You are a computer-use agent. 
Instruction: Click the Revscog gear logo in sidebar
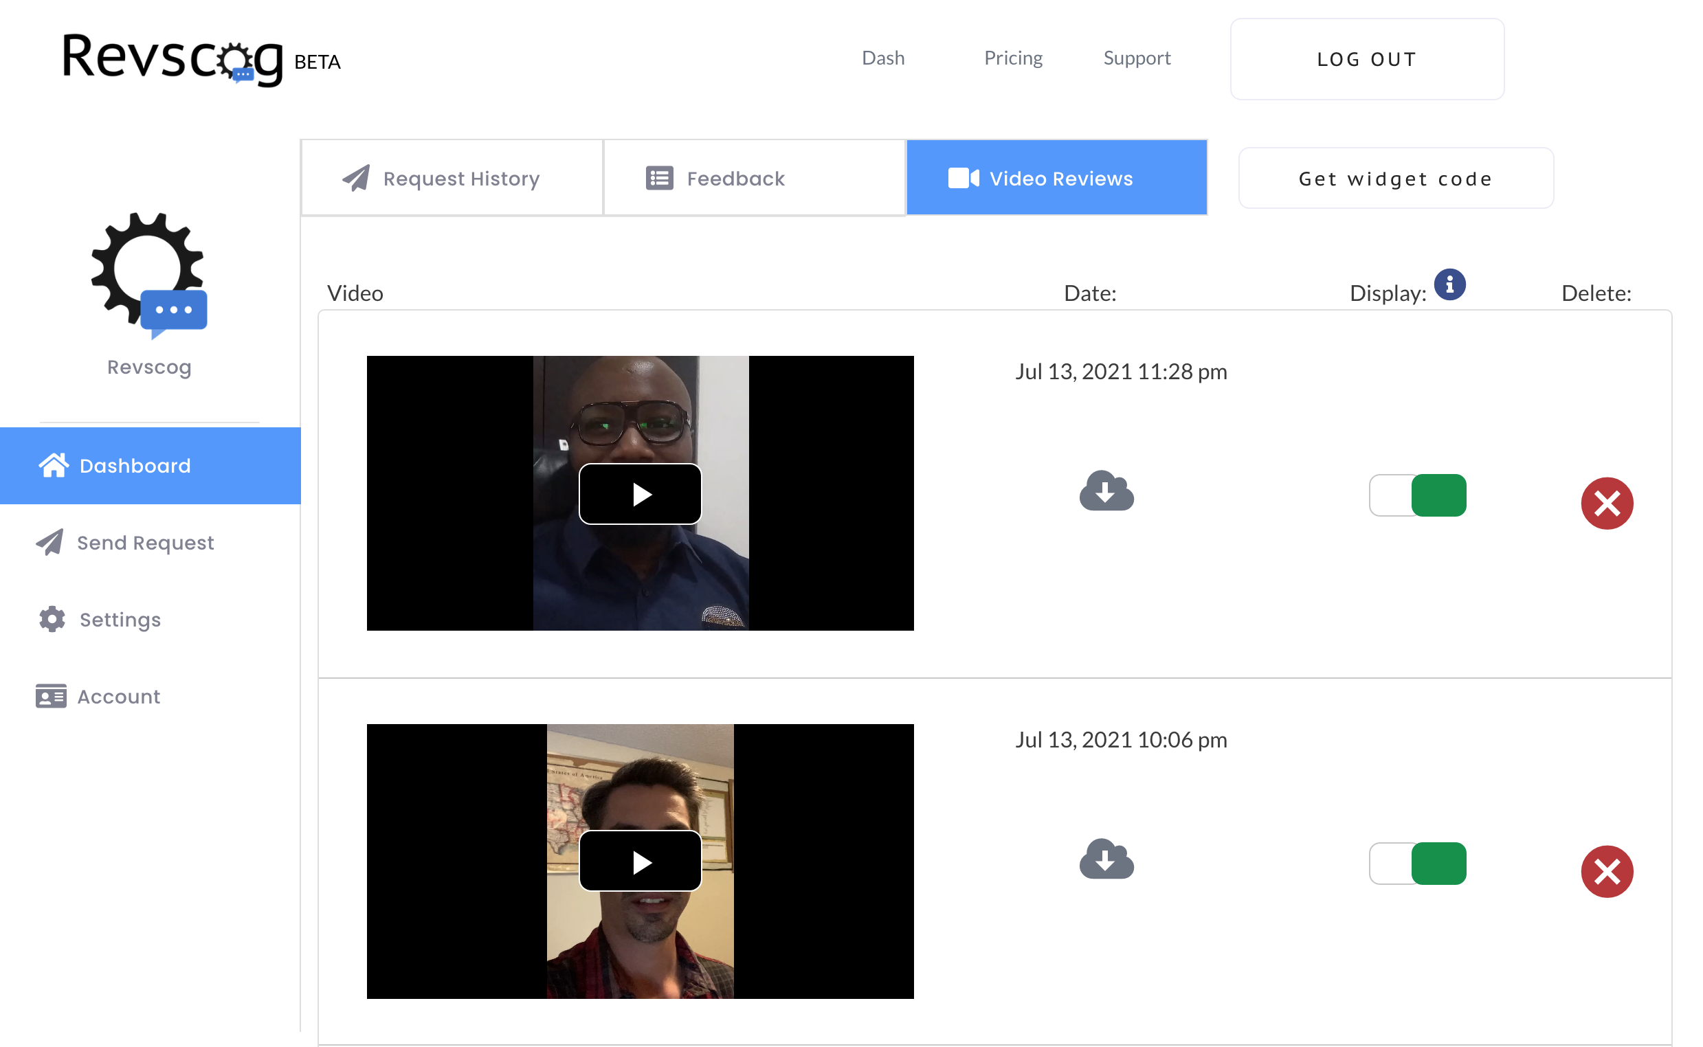coord(149,275)
